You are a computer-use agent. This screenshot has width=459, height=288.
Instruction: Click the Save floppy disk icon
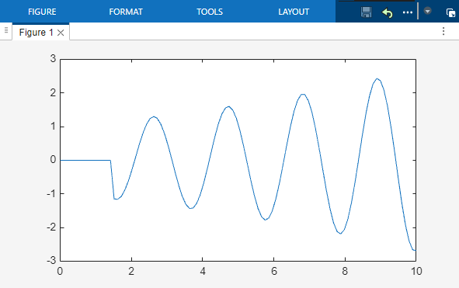click(367, 12)
